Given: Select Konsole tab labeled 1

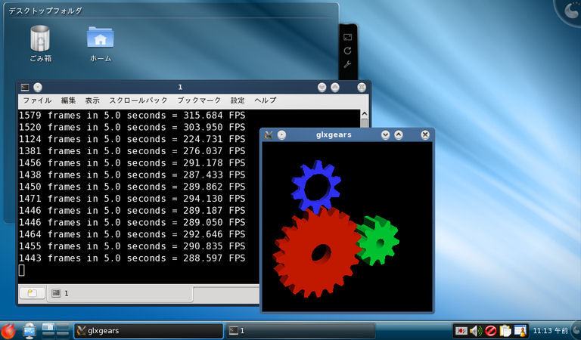Looking at the screenshot, I should point(120,293).
